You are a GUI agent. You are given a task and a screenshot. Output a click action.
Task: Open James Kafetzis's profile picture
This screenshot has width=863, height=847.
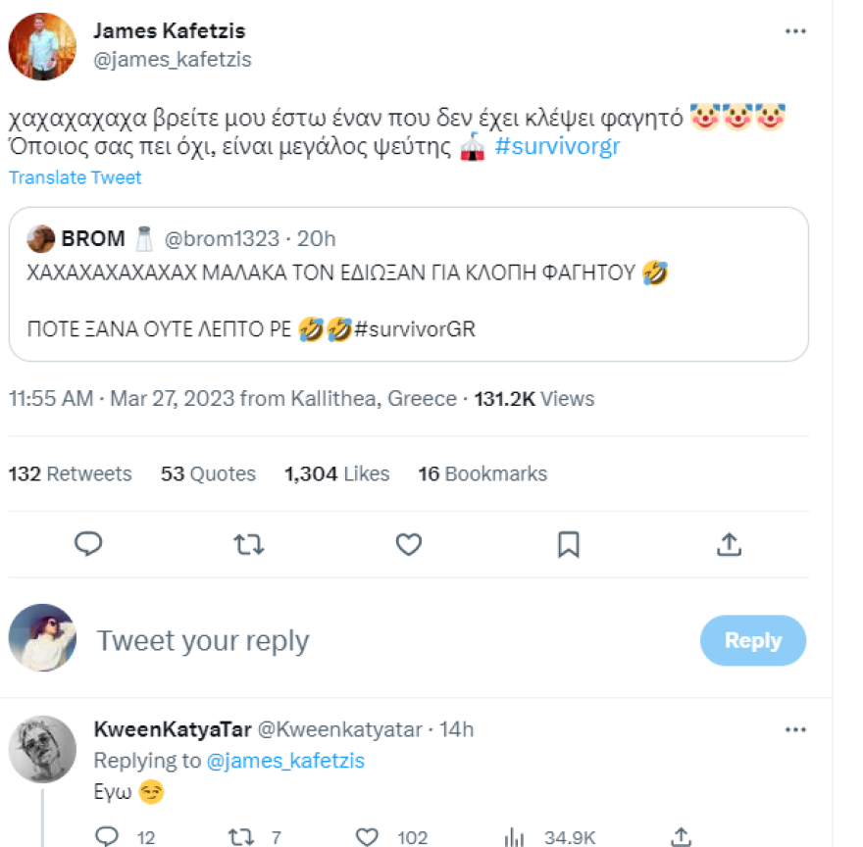click(42, 44)
